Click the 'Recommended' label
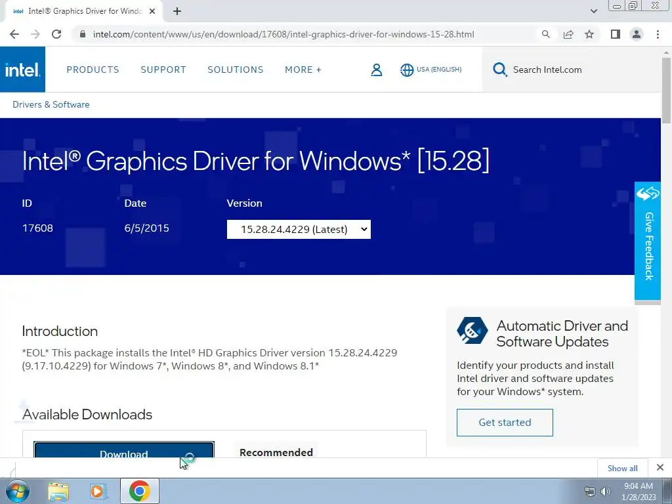672x504 pixels. click(276, 452)
